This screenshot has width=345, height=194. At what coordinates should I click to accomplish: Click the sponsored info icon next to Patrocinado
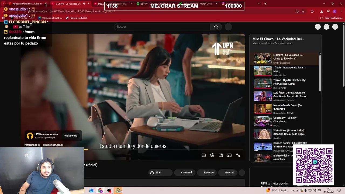pyautogui.click(x=39, y=145)
